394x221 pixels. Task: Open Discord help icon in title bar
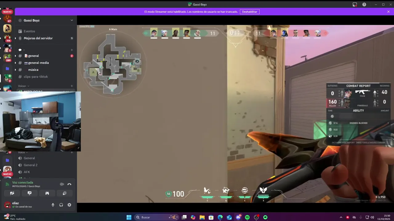coord(364,5)
